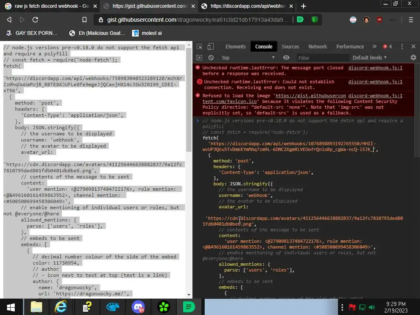Reload the current gist page
This screenshot has height=315, width=420.
pyautogui.click(x=35, y=20)
